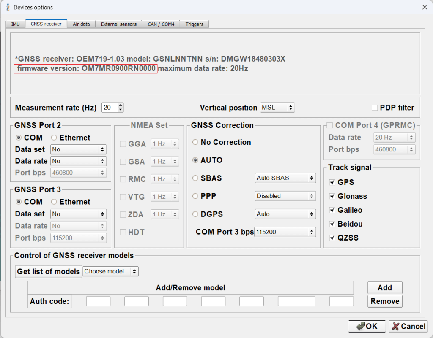Open the COM Port 3 bps dropdown
The height and width of the screenshot is (338, 433).
point(285,232)
